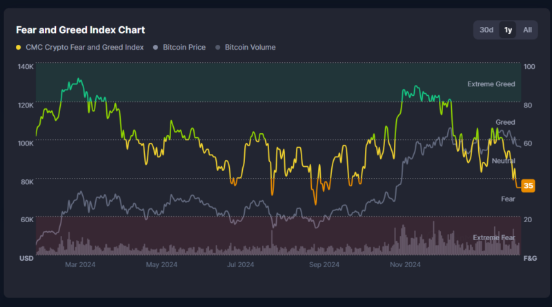
Task: Toggle the Bitcoin Price series label
Action: (x=184, y=48)
